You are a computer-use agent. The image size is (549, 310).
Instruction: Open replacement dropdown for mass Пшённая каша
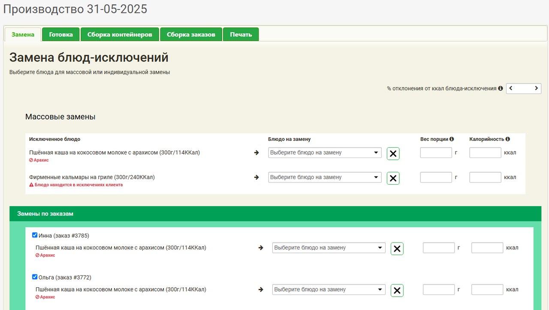coord(325,153)
